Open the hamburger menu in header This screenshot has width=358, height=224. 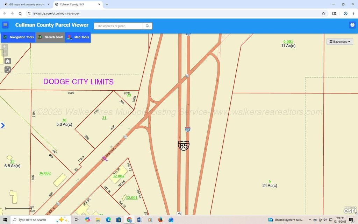[x=5, y=25]
